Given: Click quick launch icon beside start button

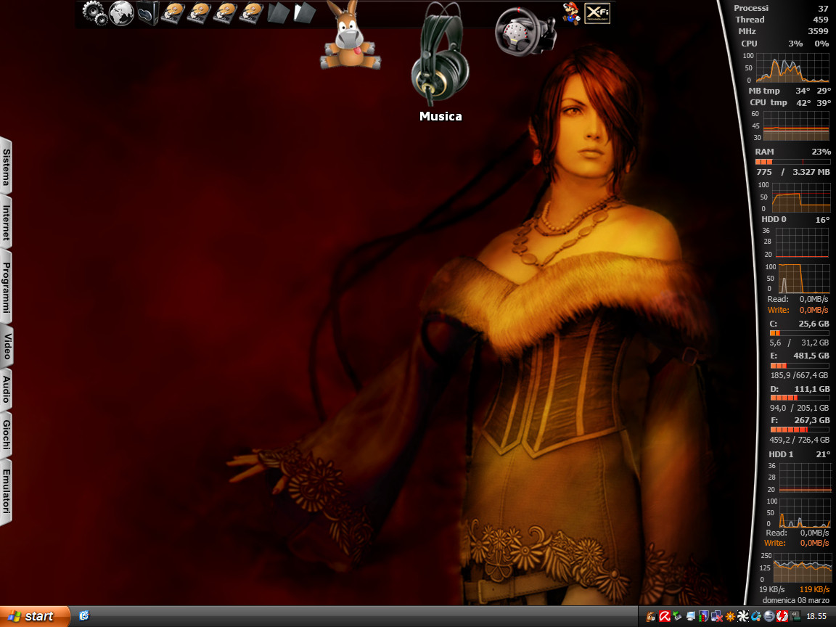Looking at the screenshot, I should pyautogui.click(x=83, y=616).
